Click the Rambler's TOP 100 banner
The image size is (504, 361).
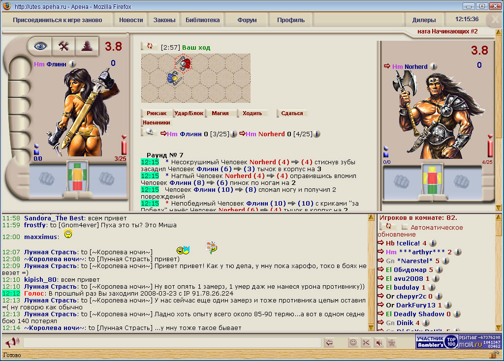(x=437, y=342)
